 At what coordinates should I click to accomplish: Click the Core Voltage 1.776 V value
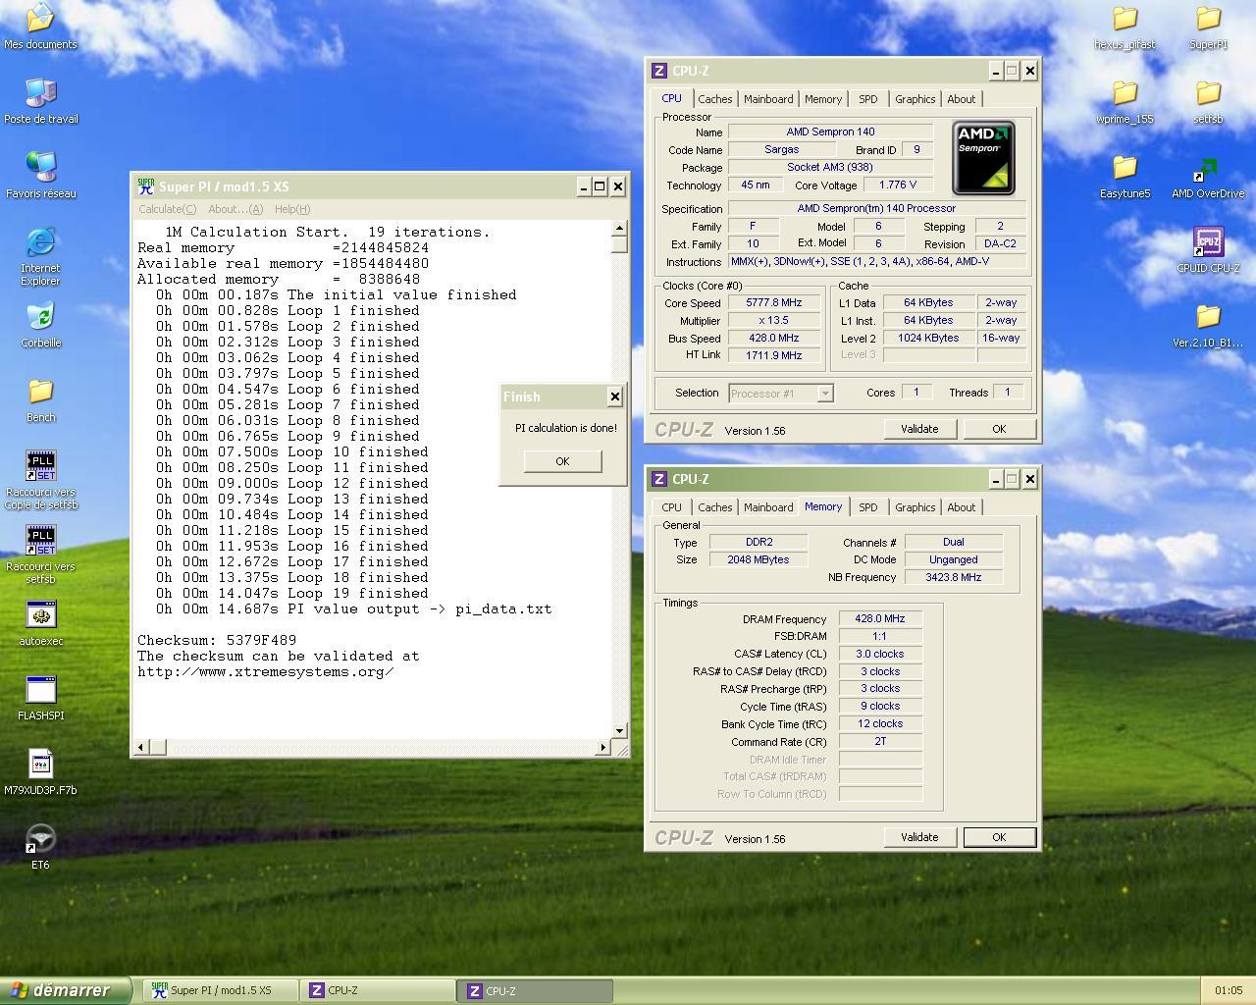point(898,185)
